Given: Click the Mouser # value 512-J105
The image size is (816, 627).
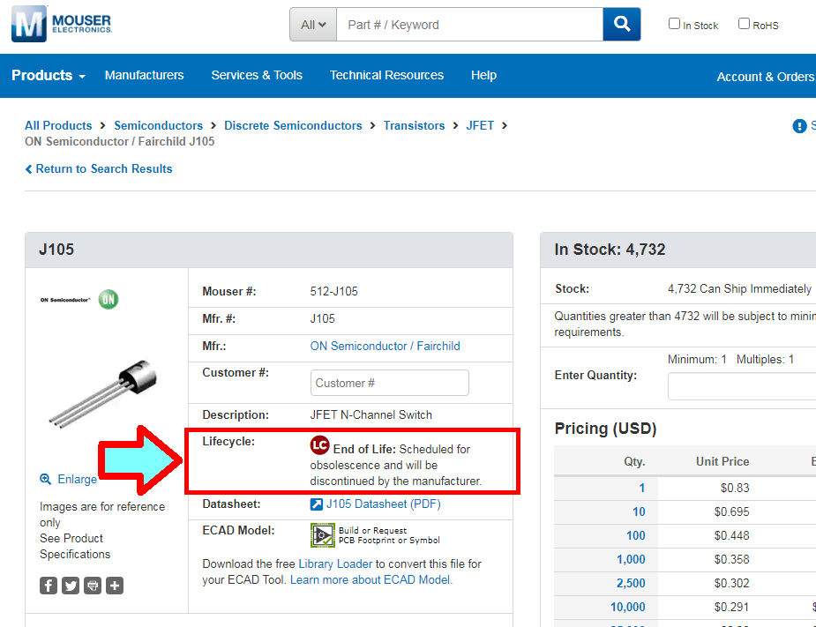Looking at the screenshot, I should tap(334, 291).
